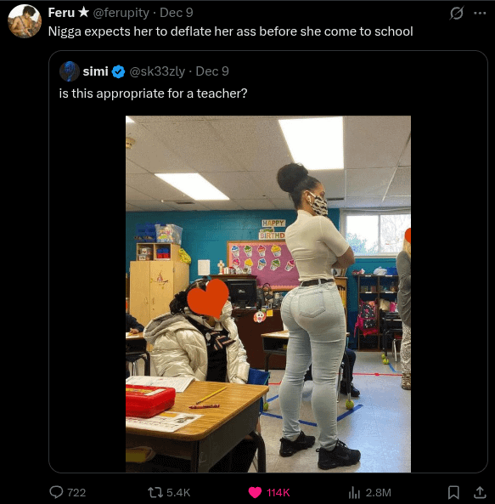Click simi's blue verified badge
Viewport: 495px width, 504px height.
click(x=119, y=71)
